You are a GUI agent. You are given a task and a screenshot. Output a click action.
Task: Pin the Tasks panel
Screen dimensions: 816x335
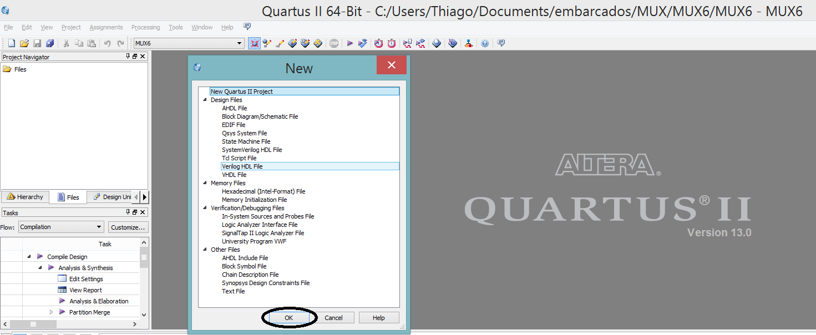coord(129,212)
